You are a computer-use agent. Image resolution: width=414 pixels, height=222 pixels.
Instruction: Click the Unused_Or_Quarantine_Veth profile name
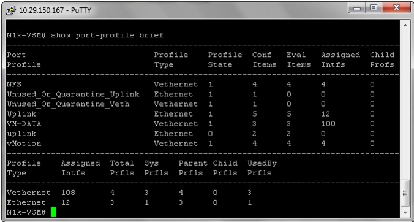click(x=68, y=104)
